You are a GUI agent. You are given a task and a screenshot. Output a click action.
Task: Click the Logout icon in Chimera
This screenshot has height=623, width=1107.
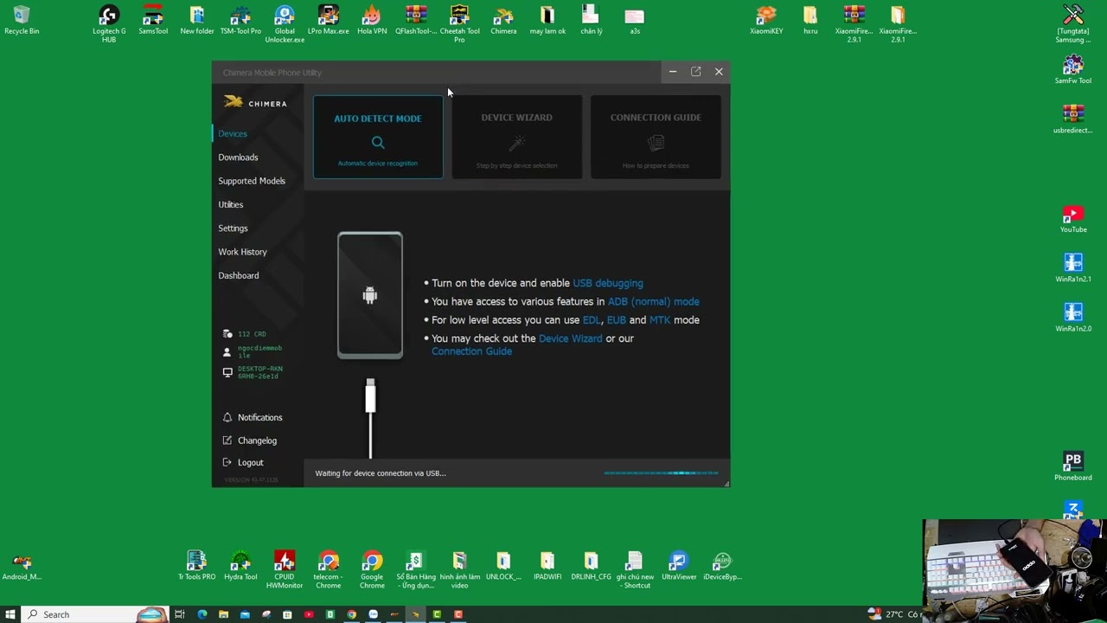[227, 463]
